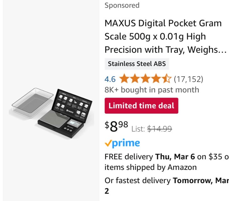
Task: Click the Prime logo
Action: tap(122, 143)
